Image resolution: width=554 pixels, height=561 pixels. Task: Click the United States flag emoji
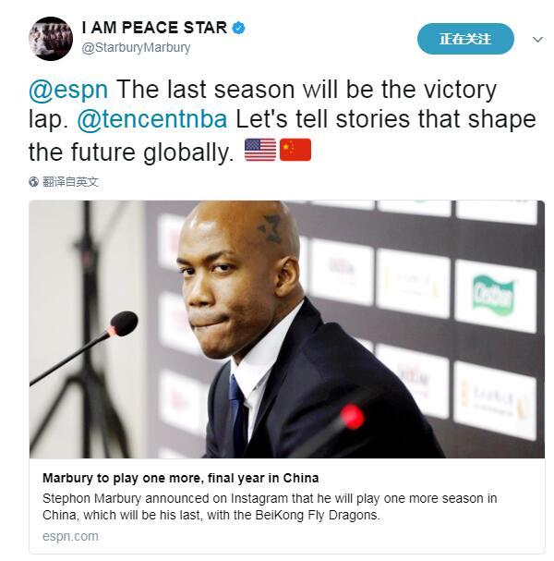click(x=260, y=151)
